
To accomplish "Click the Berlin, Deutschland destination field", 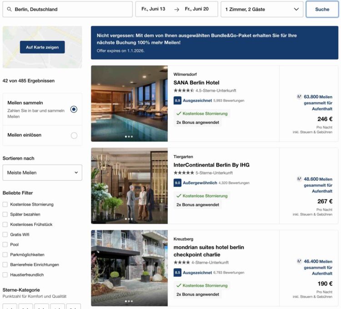I will tap(67, 10).
